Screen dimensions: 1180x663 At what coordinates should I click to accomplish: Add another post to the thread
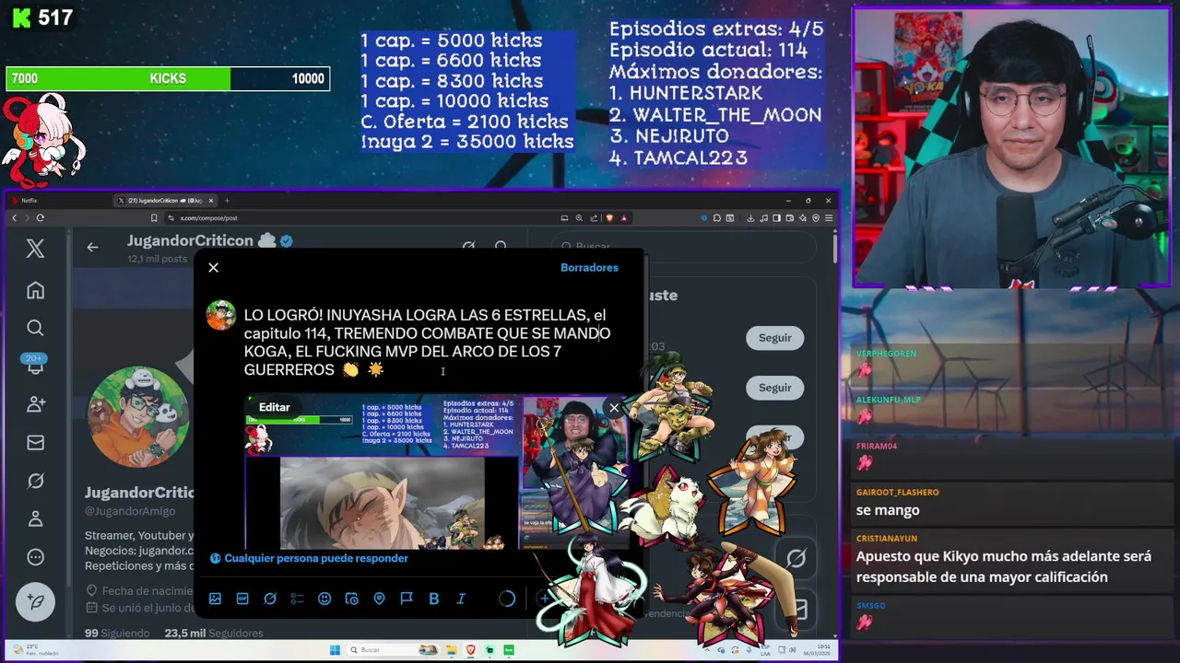(x=545, y=599)
